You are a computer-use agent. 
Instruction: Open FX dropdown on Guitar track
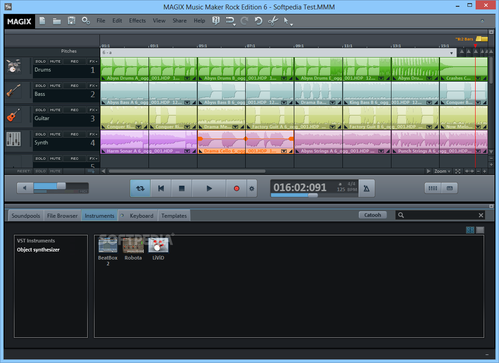point(93,110)
